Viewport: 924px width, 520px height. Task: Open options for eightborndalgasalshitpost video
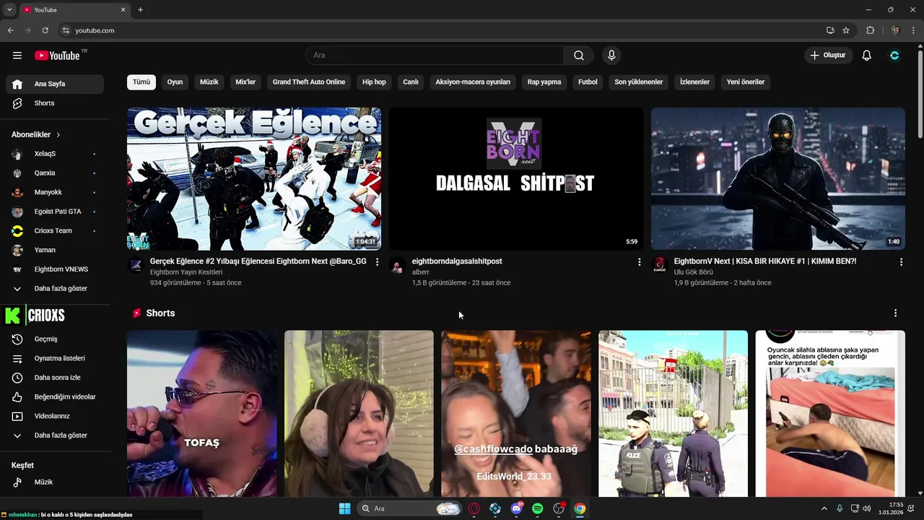[639, 262]
